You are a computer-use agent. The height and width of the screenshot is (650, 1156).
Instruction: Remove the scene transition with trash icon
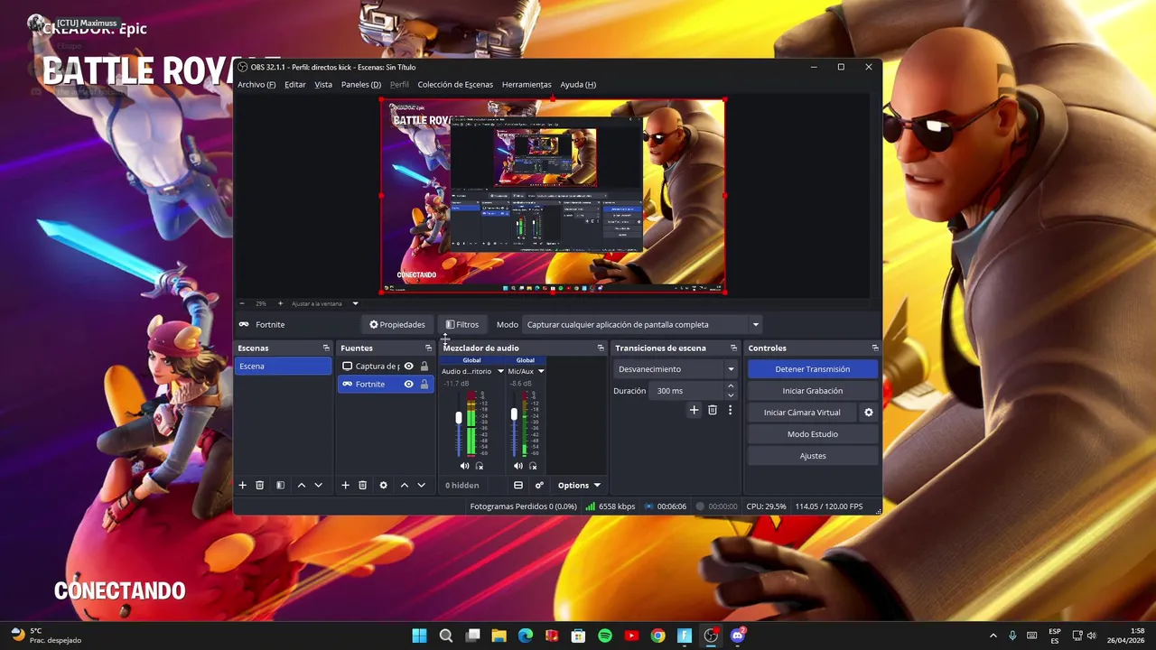point(712,410)
